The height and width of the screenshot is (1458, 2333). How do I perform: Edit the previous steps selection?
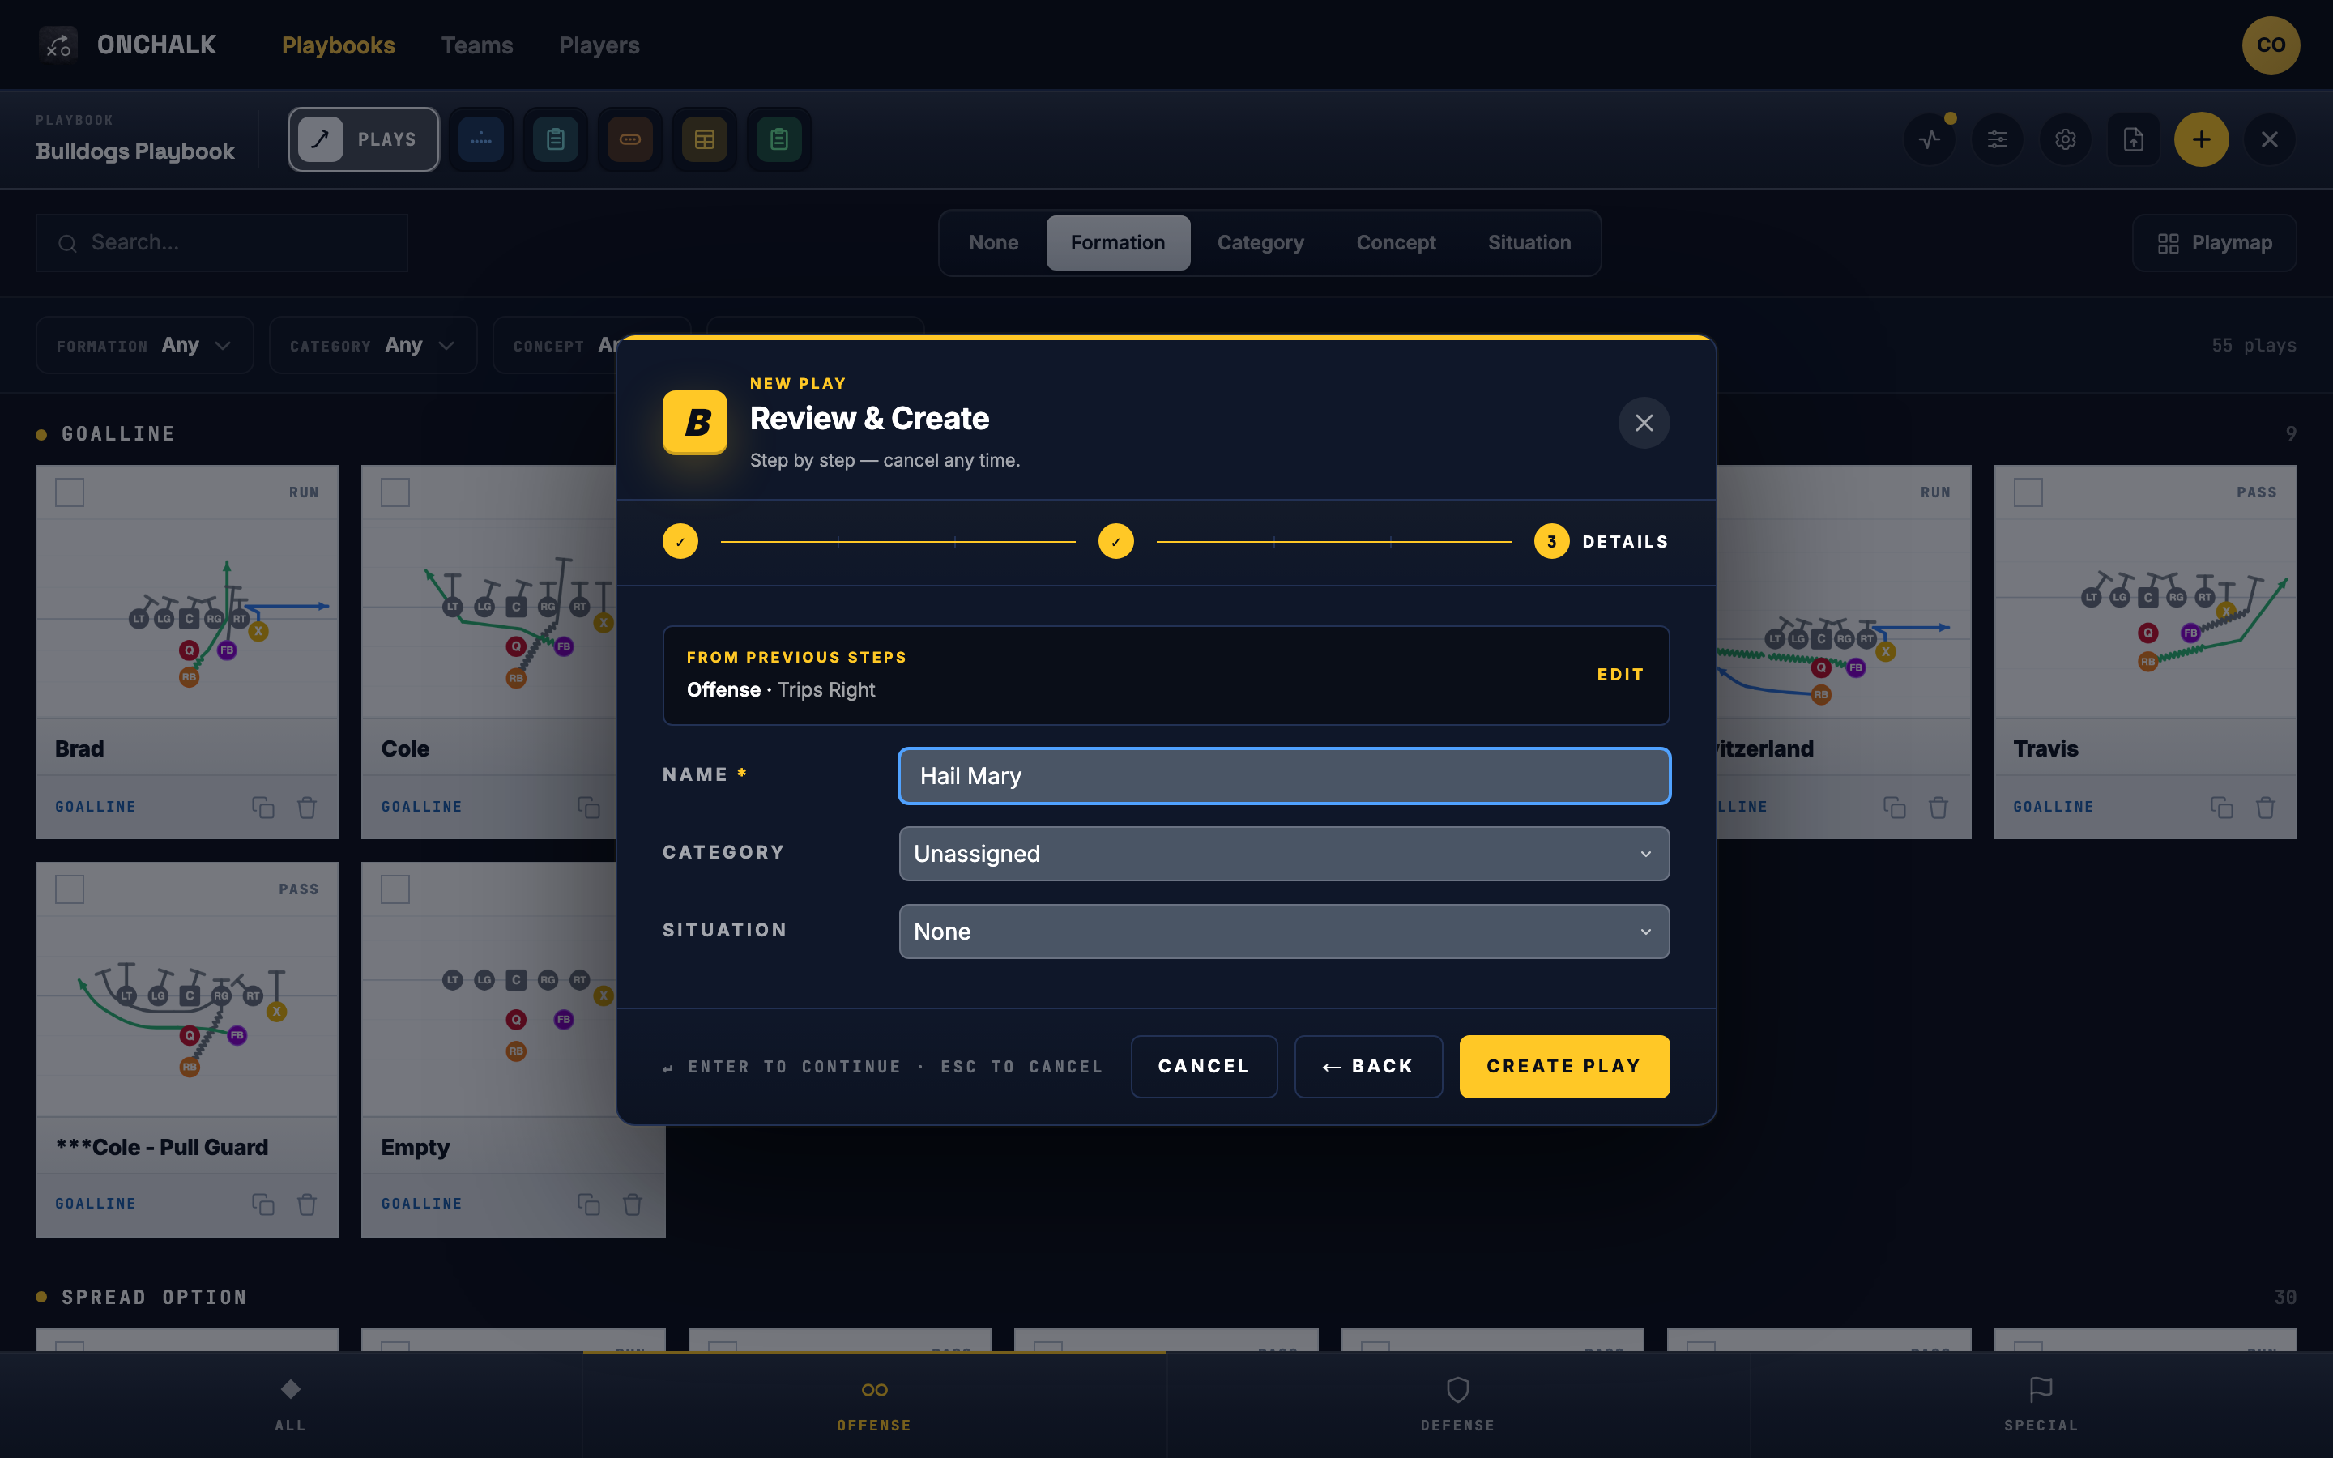(1619, 675)
